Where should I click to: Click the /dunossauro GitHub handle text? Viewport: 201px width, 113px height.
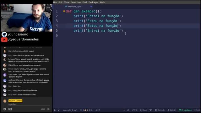point(18,34)
